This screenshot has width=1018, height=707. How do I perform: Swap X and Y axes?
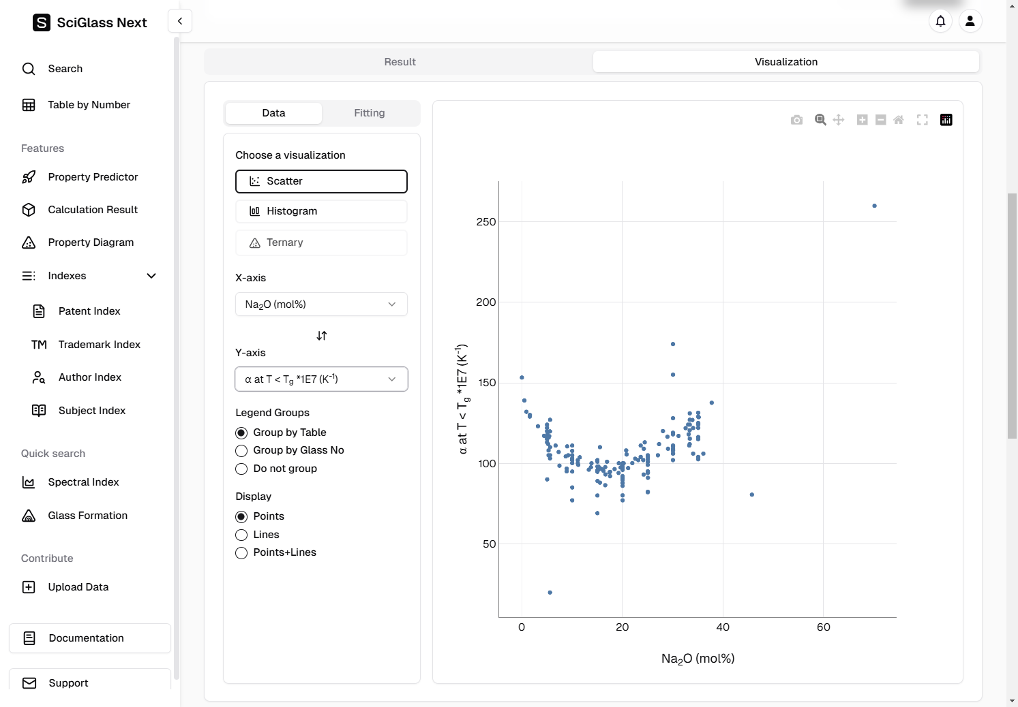(x=322, y=336)
